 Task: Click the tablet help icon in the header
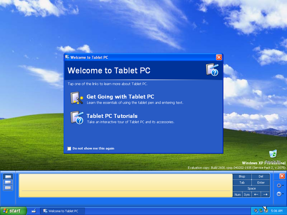click(212, 70)
